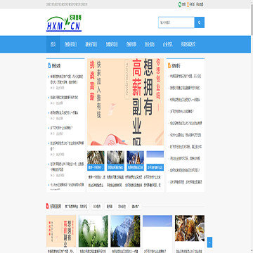Open the last top-right utility bar link
Image resolution: width=253 pixels, height=253 pixels.
200,4
